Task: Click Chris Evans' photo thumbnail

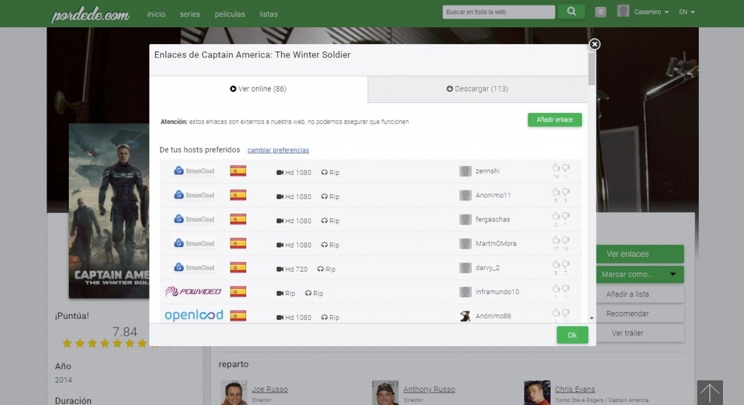Action: point(537,393)
